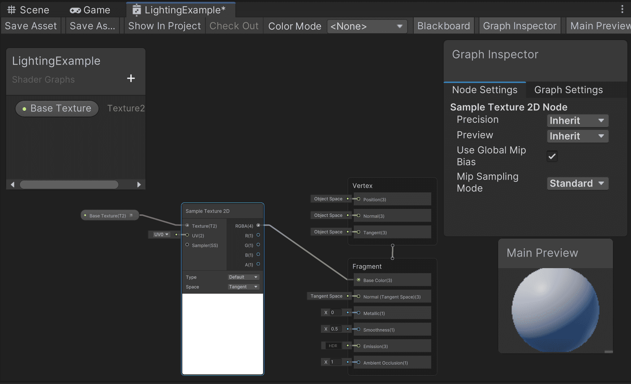This screenshot has width=631, height=384.
Task: Toggle the Blackboard panel visibility
Action: coord(444,26)
